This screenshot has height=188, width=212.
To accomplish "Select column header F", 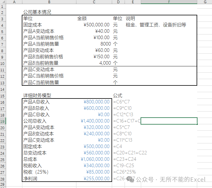I will pos(169,2).
